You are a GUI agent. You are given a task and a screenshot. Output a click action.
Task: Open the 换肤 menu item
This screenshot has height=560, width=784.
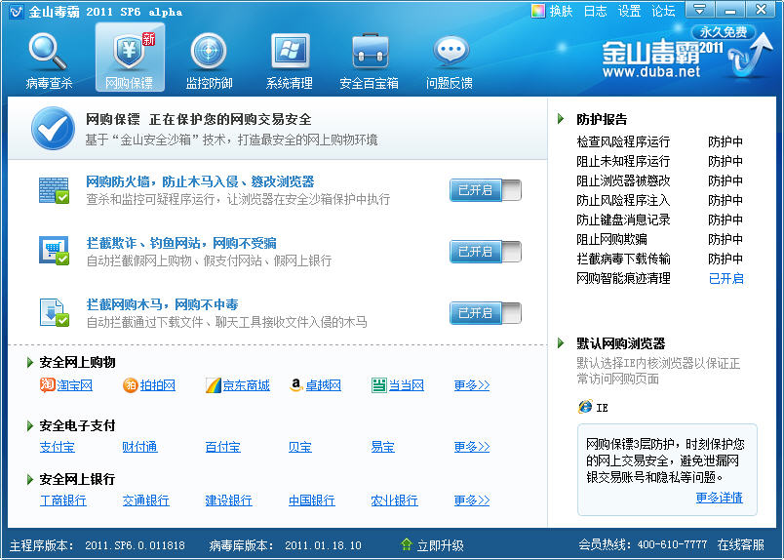[561, 11]
